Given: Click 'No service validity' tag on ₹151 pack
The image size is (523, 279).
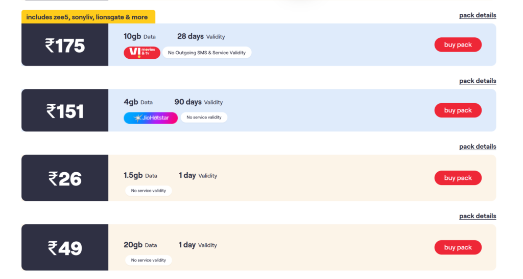Looking at the screenshot, I should click(204, 118).
